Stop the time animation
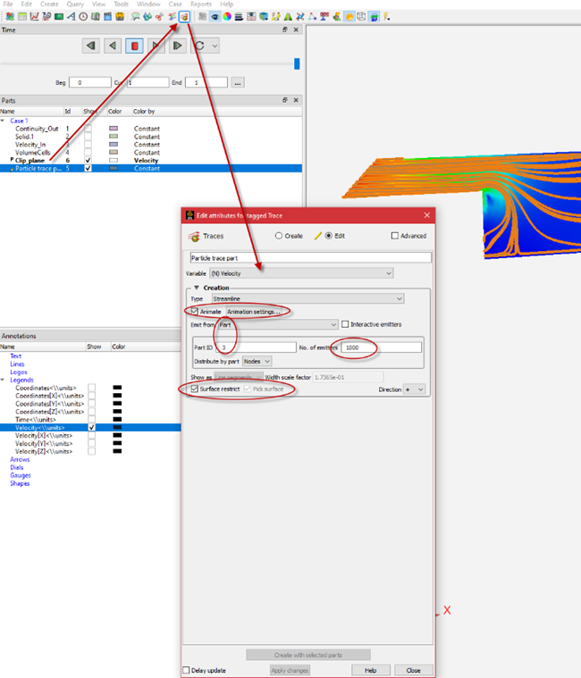Viewport: 581px width, 678px height. pos(135,46)
